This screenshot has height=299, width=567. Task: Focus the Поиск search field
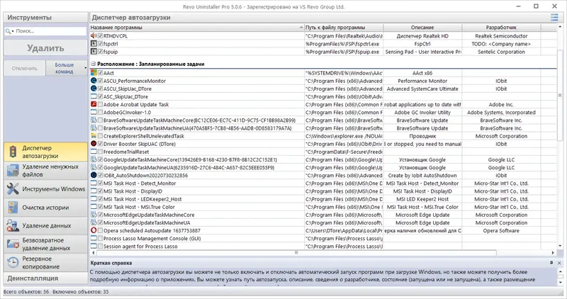coord(50,31)
